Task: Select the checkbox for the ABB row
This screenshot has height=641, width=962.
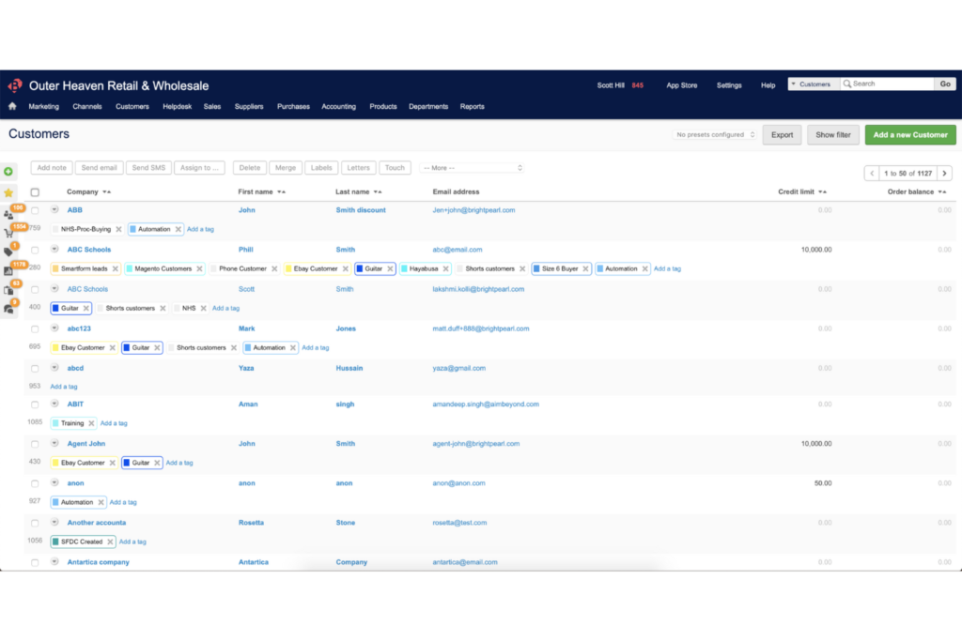Action: [35, 210]
